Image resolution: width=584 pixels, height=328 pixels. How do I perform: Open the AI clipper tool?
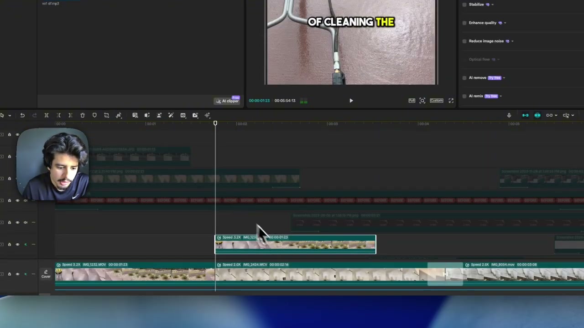227,101
